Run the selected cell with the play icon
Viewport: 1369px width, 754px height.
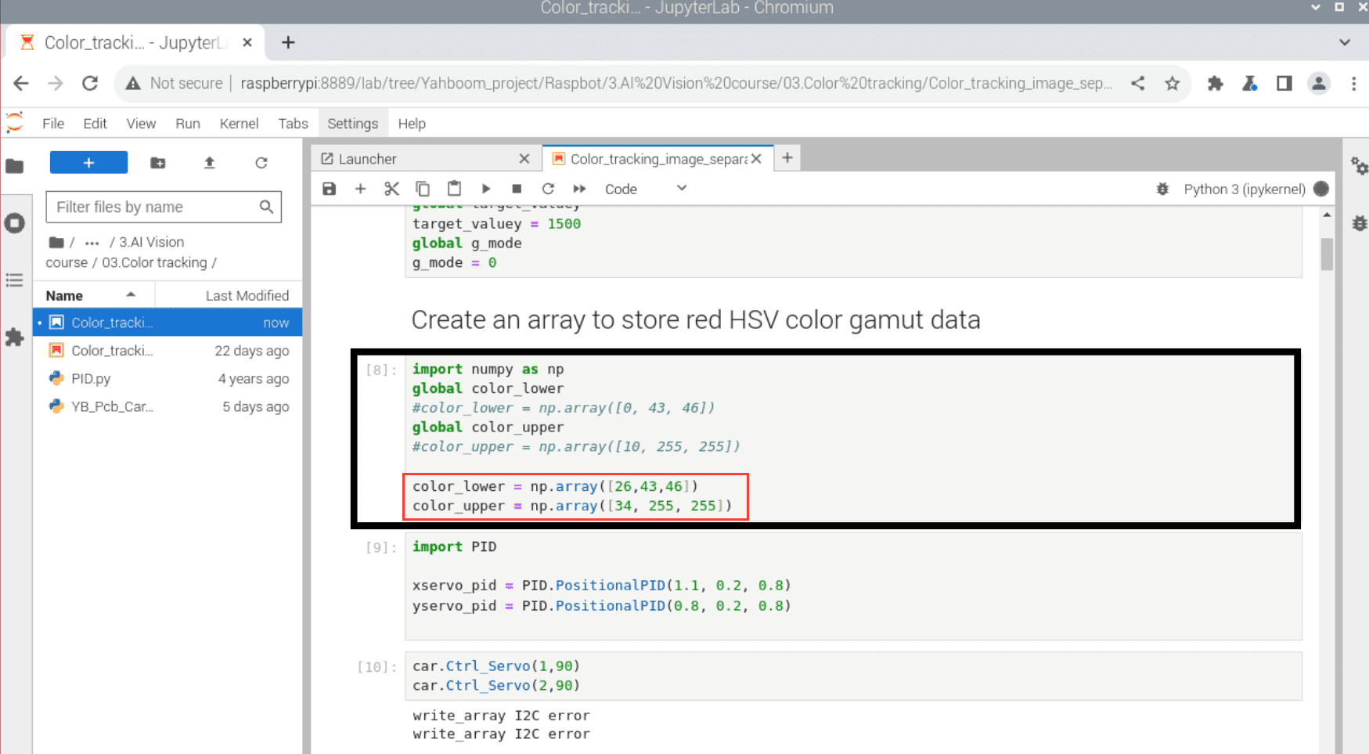[485, 189]
